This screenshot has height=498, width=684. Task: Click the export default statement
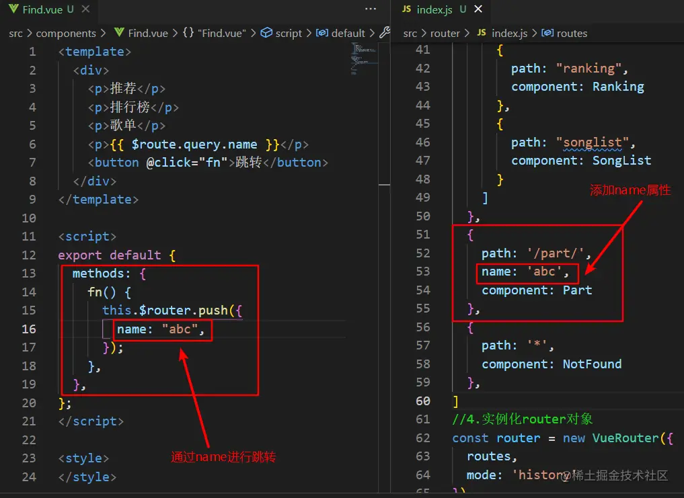pos(110,255)
